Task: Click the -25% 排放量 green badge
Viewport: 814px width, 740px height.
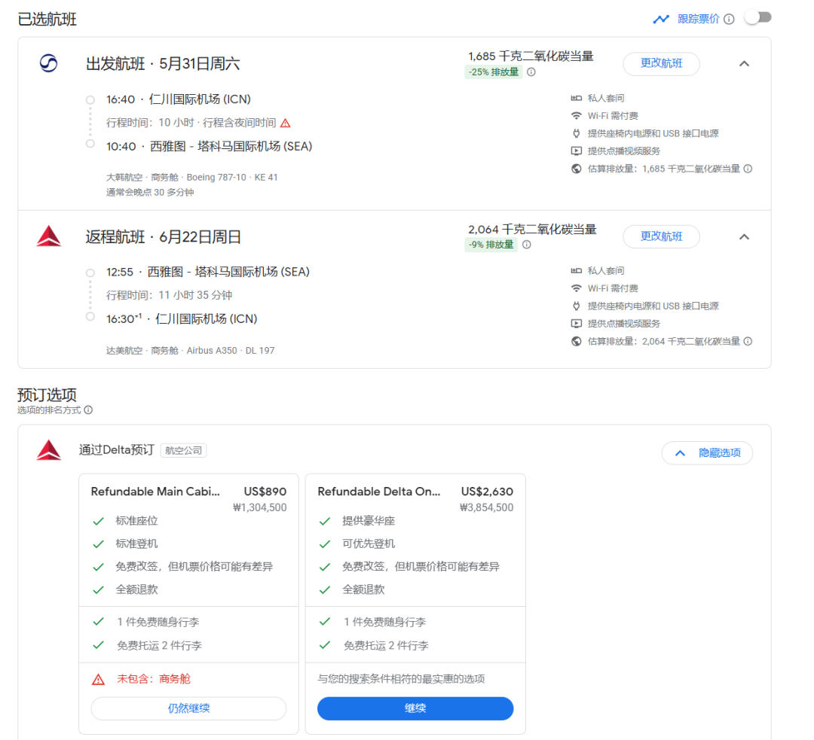Action: pyautogui.click(x=493, y=72)
